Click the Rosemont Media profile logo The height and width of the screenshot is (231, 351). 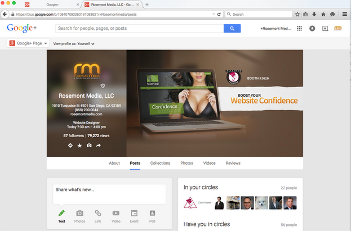pos(87,71)
